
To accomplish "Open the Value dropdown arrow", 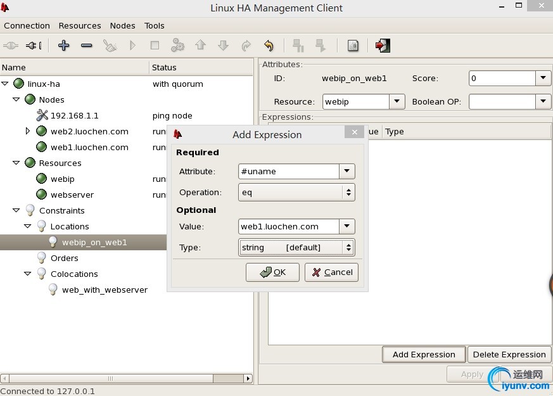I will pyautogui.click(x=347, y=226).
